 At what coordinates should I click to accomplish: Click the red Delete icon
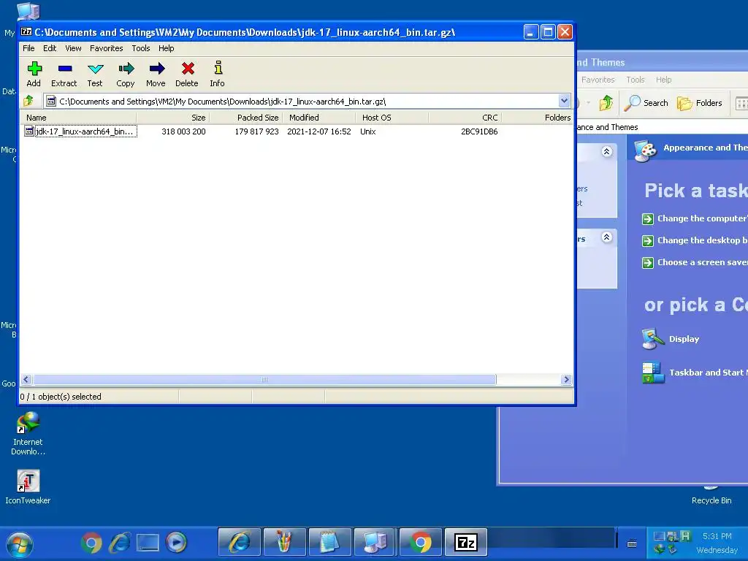coord(187,74)
